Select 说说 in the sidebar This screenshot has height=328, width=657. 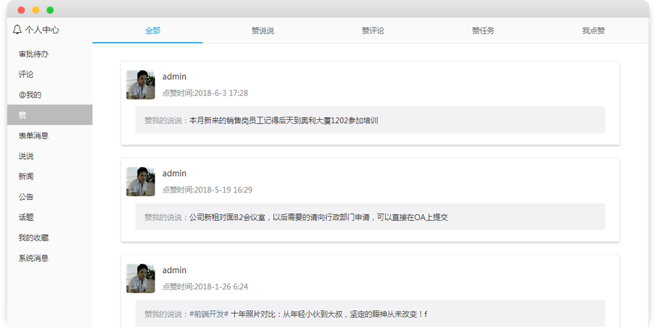26,156
